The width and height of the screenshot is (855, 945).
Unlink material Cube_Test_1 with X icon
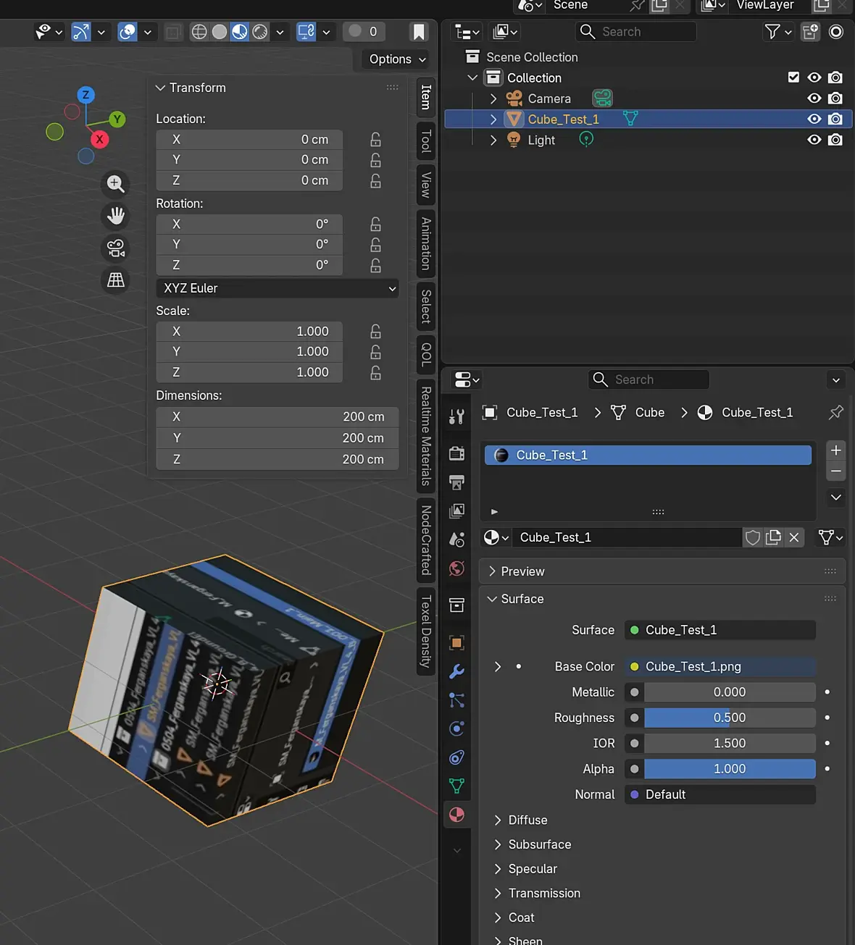coord(794,537)
